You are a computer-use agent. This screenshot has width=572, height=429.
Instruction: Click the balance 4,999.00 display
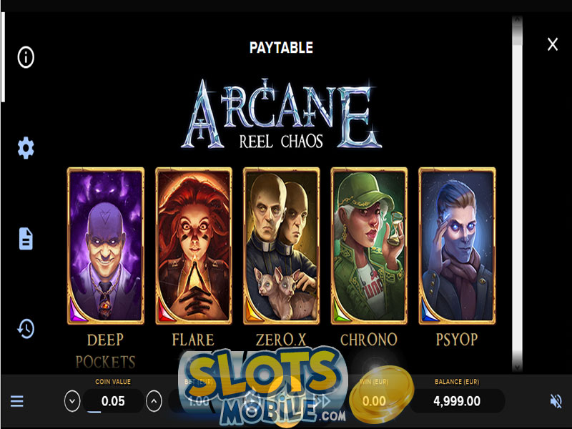click(457, 401)
